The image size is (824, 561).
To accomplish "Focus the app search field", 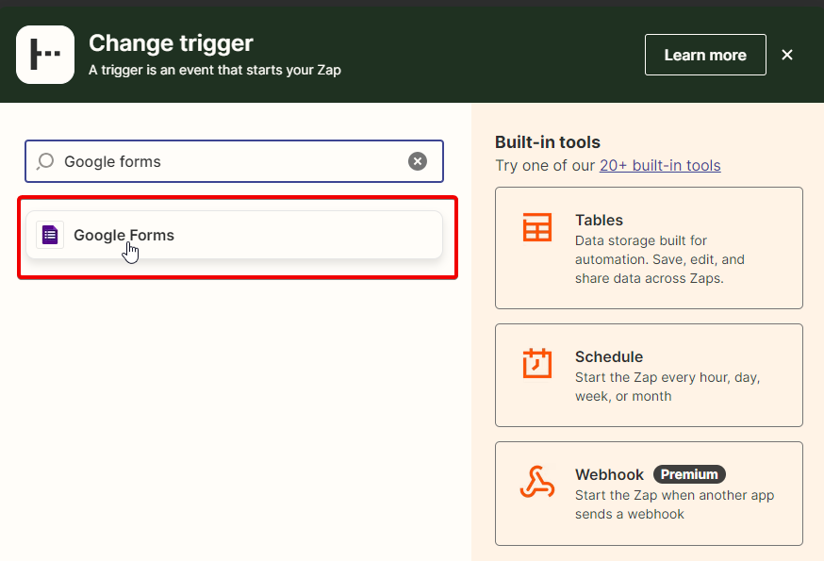I will click(x=235, y=161).
